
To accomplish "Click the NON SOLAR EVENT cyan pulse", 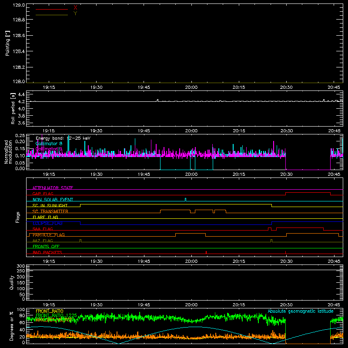I will pyautogui.click(x=186, y=200).
